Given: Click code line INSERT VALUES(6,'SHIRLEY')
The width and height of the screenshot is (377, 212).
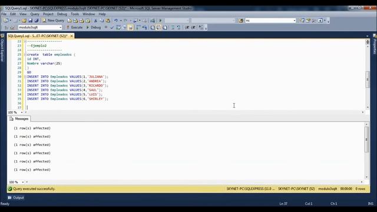Looking at the screenshot, I should click(68, 99).
